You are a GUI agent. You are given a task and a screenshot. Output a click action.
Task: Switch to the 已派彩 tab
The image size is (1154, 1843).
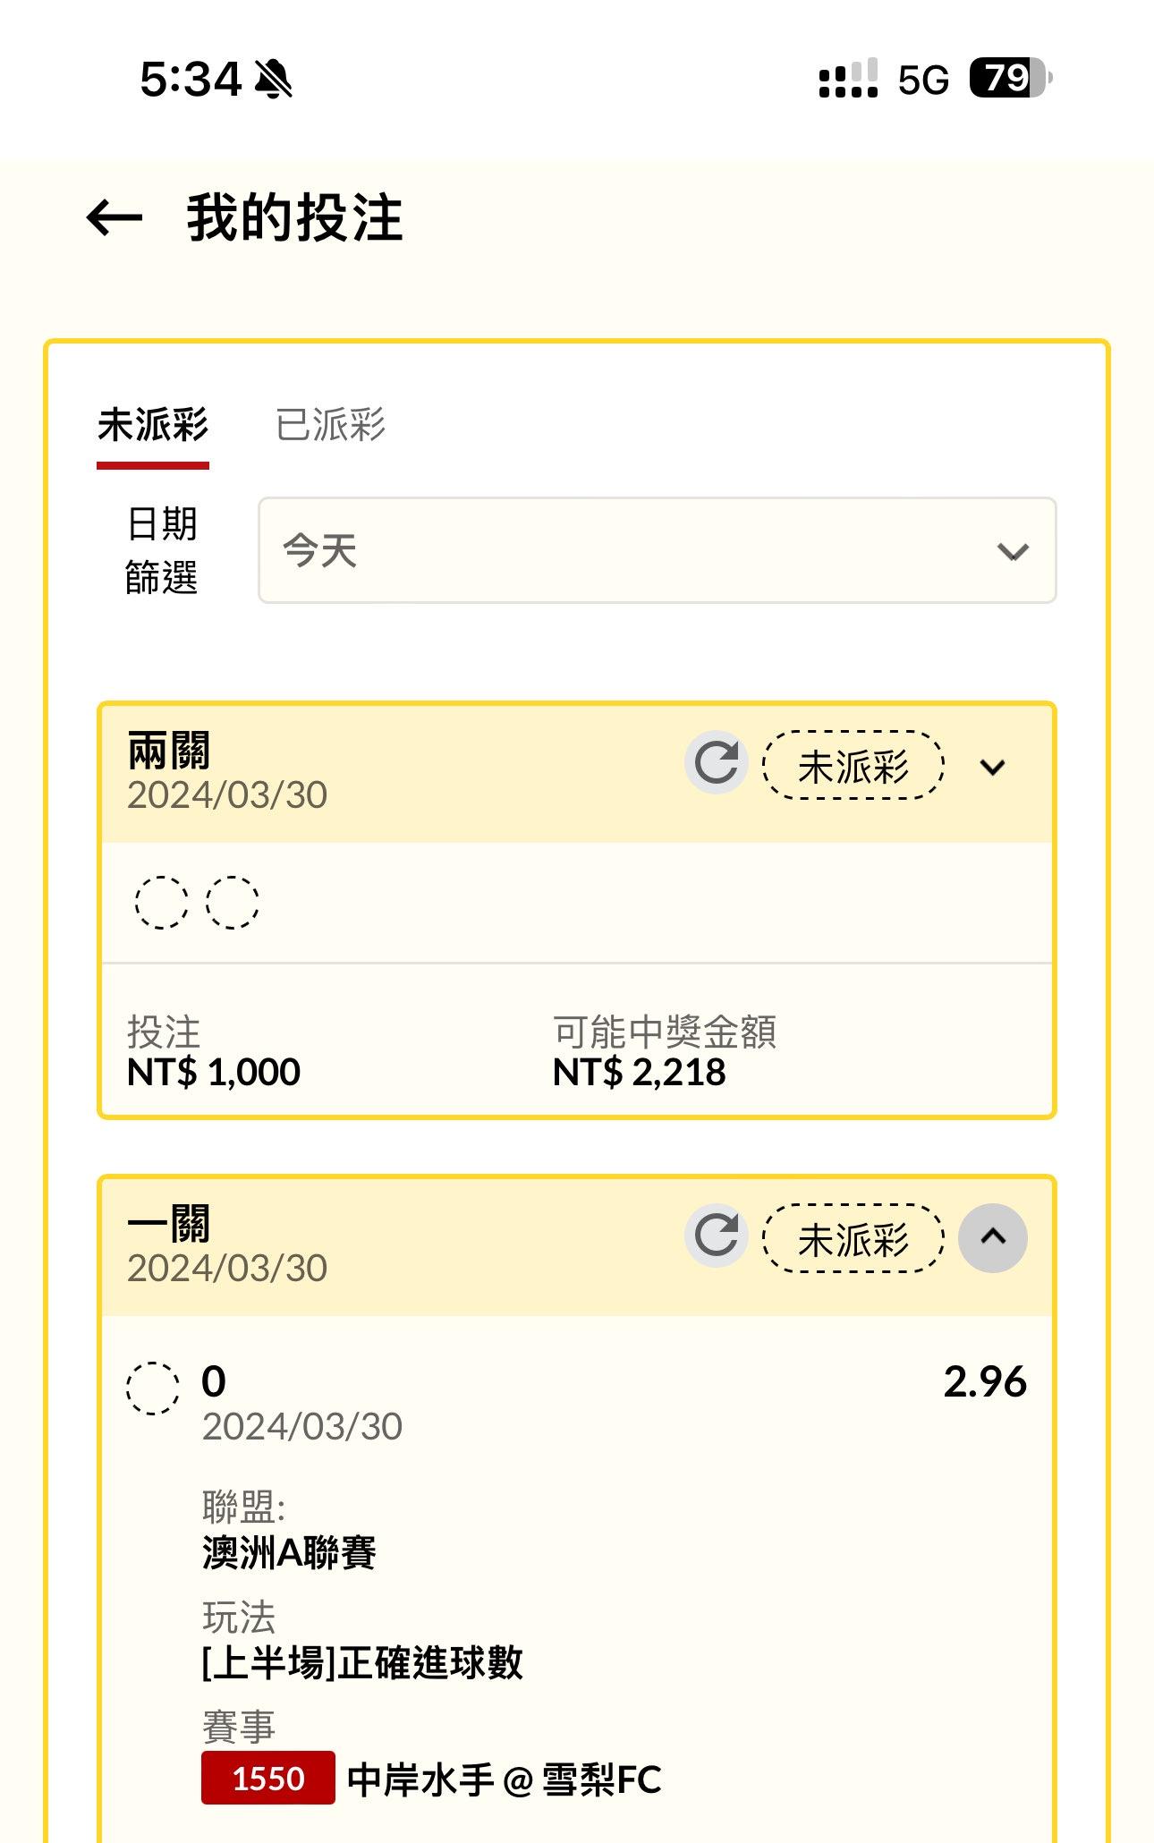coord(330,425)
